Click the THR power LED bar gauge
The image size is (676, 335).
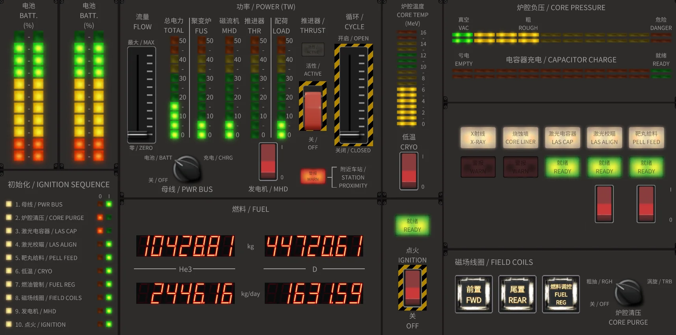[x=255, y=87]
